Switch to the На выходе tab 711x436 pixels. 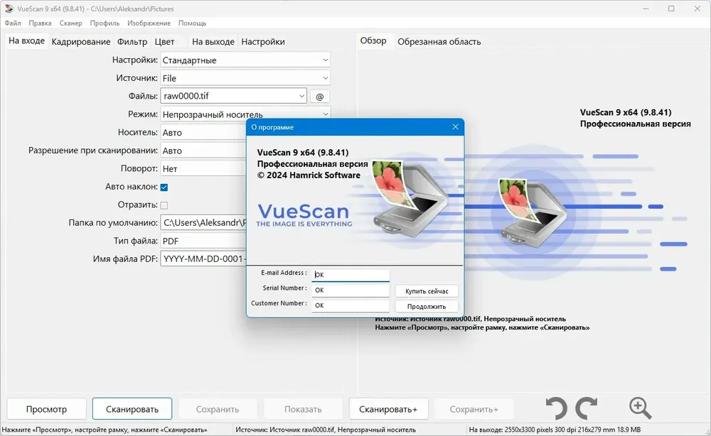point(213,42)
